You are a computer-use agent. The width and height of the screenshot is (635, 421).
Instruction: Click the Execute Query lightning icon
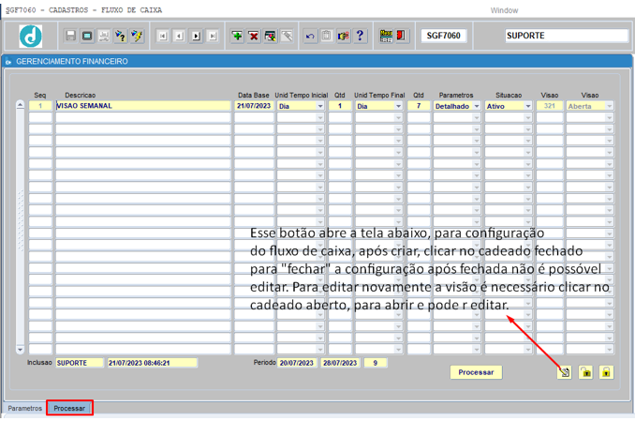tap(137, 36)
